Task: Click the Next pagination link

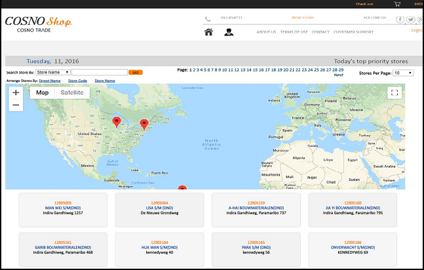Action: (x=338, y=75)
